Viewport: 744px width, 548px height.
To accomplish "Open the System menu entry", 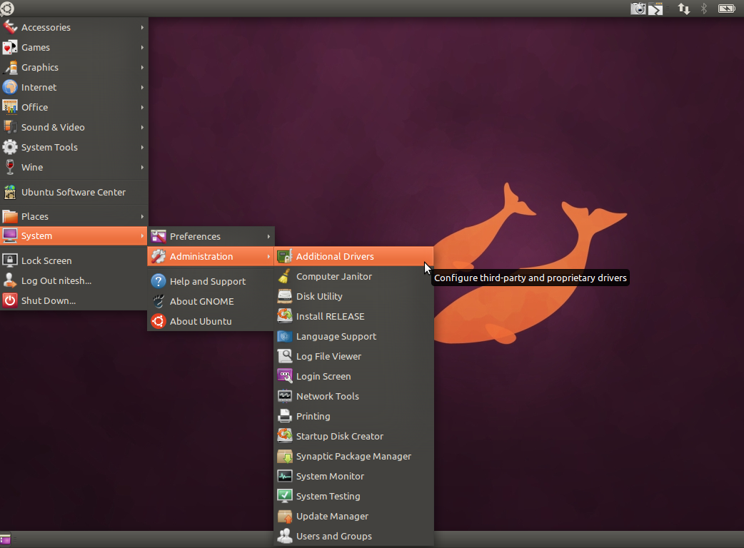I will point(74,235).
